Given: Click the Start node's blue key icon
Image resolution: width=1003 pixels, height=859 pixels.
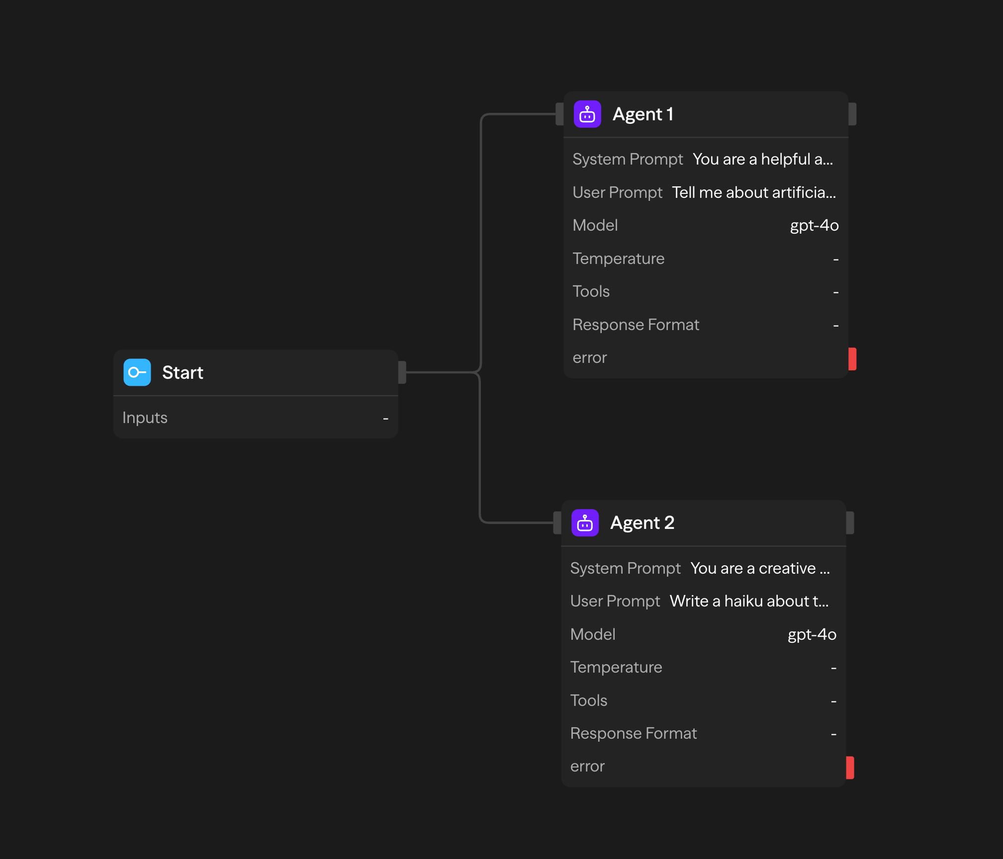Looking at the screenshot, I should click(x=137, y=372).
